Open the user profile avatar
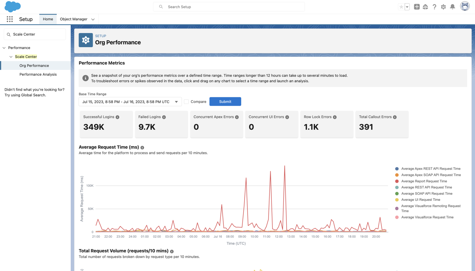 [465, 6]
